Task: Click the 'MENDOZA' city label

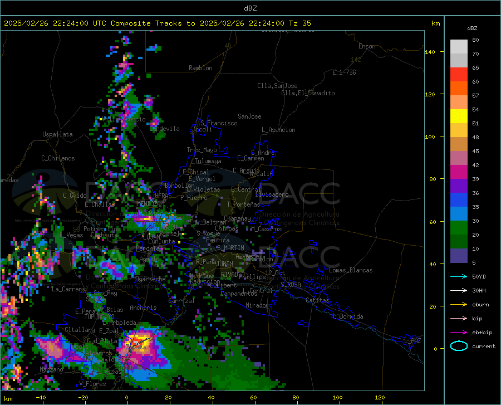Action: [149, 203]
